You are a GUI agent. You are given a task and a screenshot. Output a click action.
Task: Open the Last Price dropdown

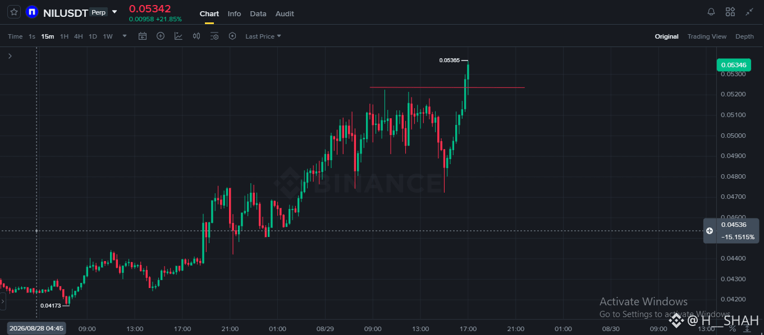[x=263, y=36]
